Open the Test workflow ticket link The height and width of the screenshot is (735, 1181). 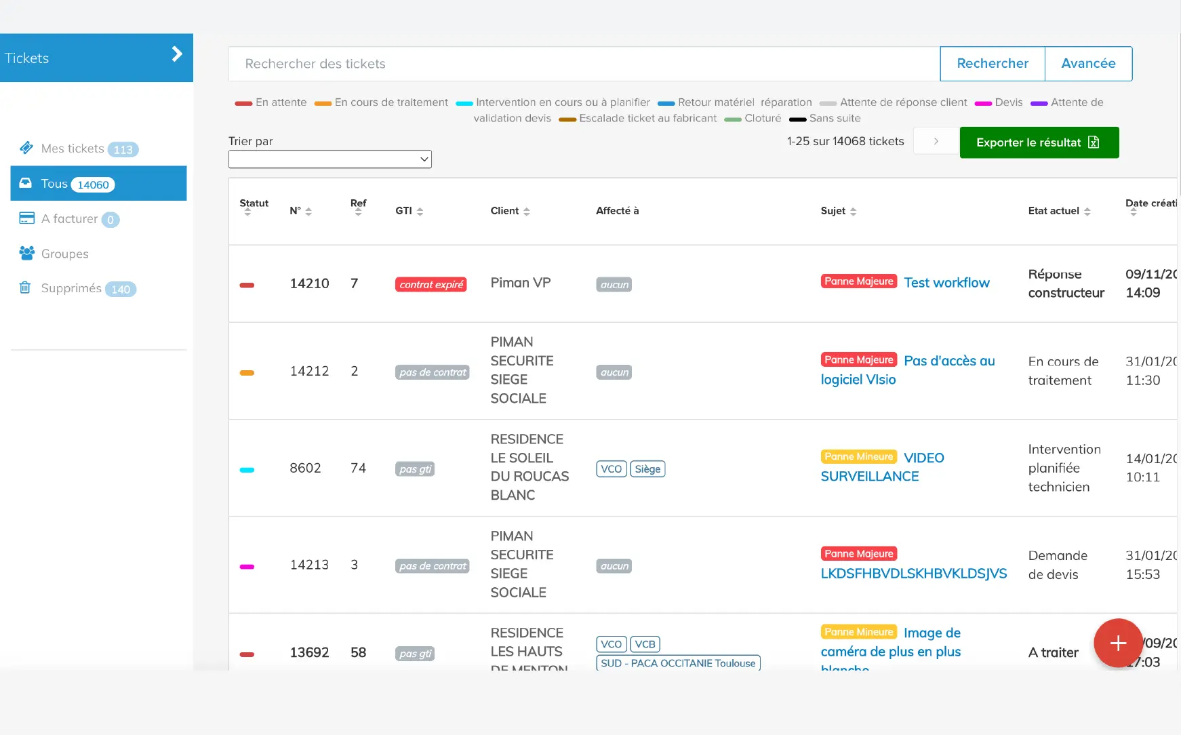(x=946, y=283)
